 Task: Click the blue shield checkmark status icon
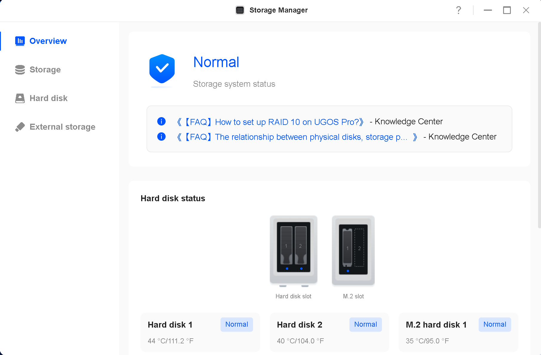tap(162, 69)
